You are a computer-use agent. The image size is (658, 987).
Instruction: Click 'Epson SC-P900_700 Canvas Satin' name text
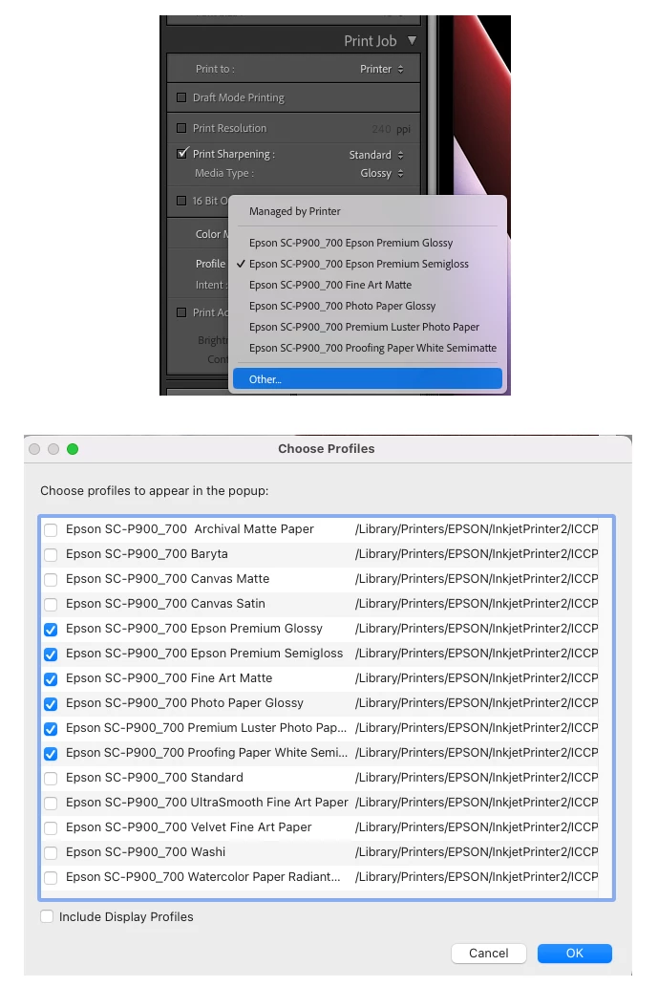(x=165, y=604)
